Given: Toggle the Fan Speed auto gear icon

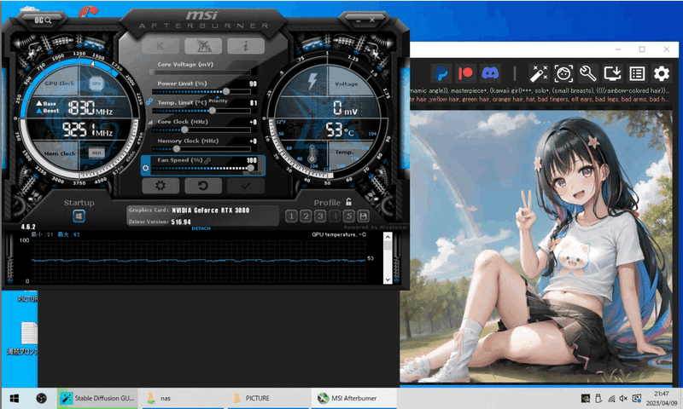Looking at the screenshot, I should tap(146, 168).
